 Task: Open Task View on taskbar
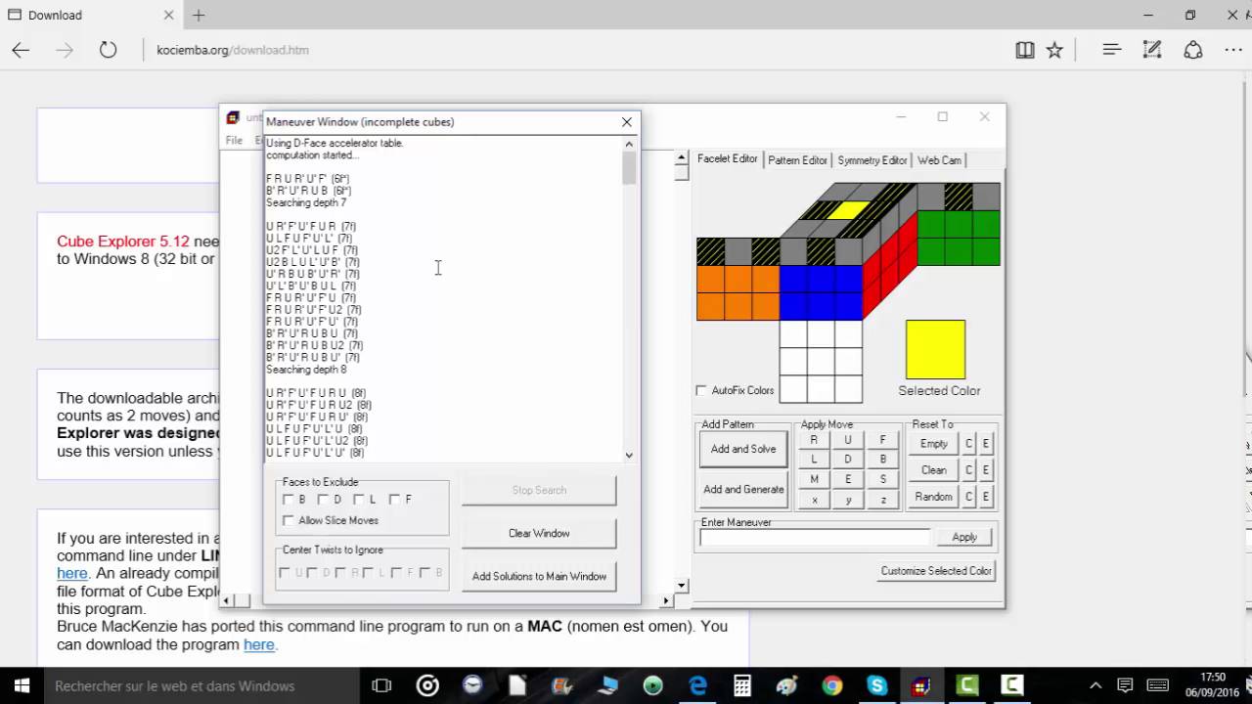pos(381,685)
